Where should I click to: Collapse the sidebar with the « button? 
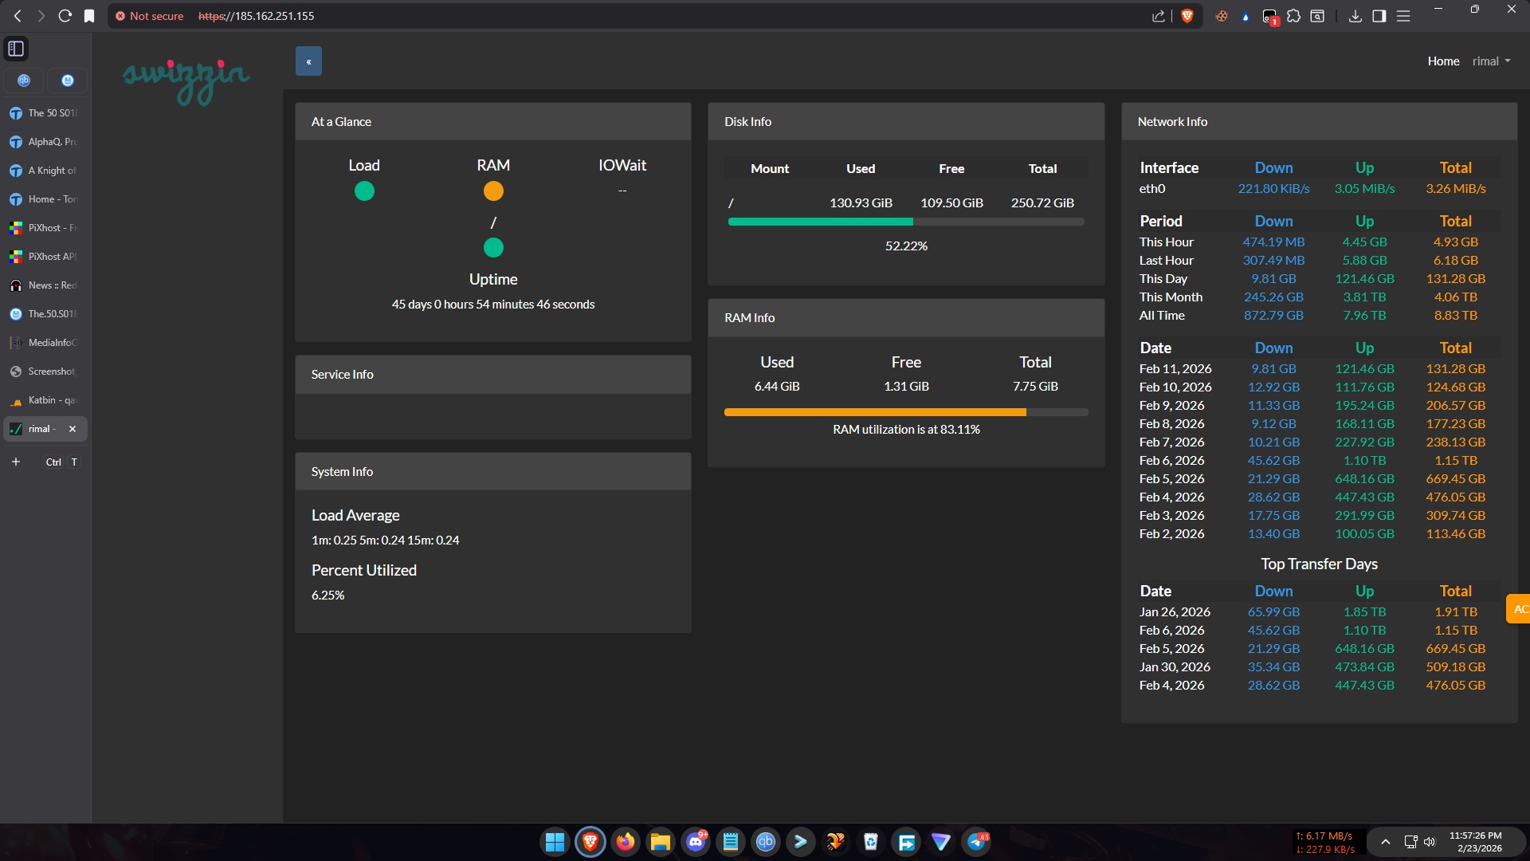[x=308, y=61]
